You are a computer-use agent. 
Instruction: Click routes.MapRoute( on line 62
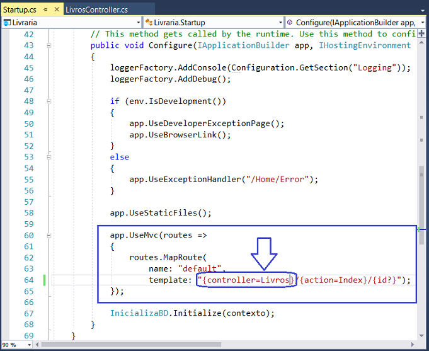[x=168, y=258]
